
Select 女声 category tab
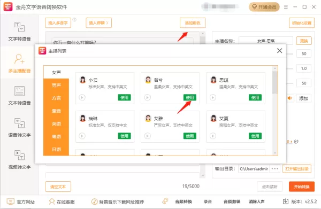pyautogui.click(x=56, y=72)
